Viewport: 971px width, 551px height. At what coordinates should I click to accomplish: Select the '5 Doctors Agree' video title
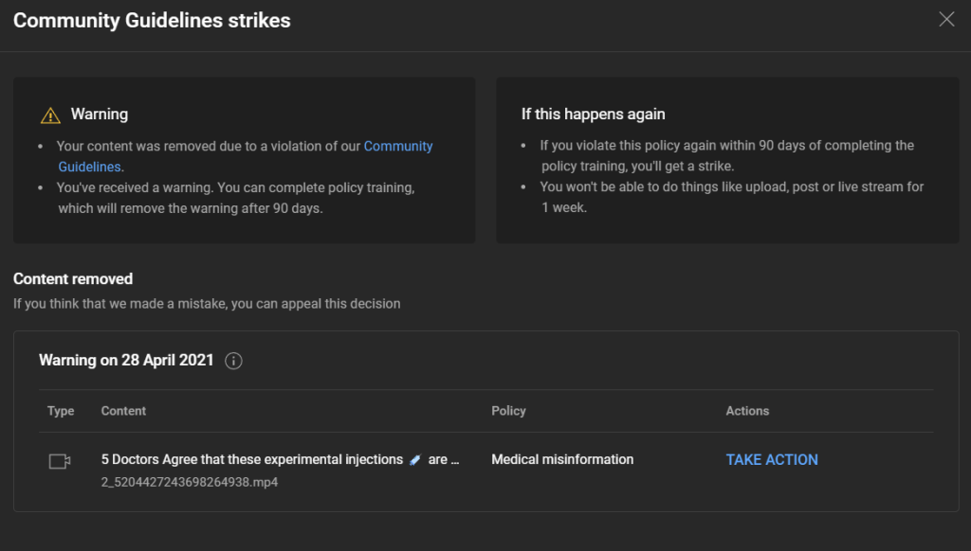coord(252,459)
